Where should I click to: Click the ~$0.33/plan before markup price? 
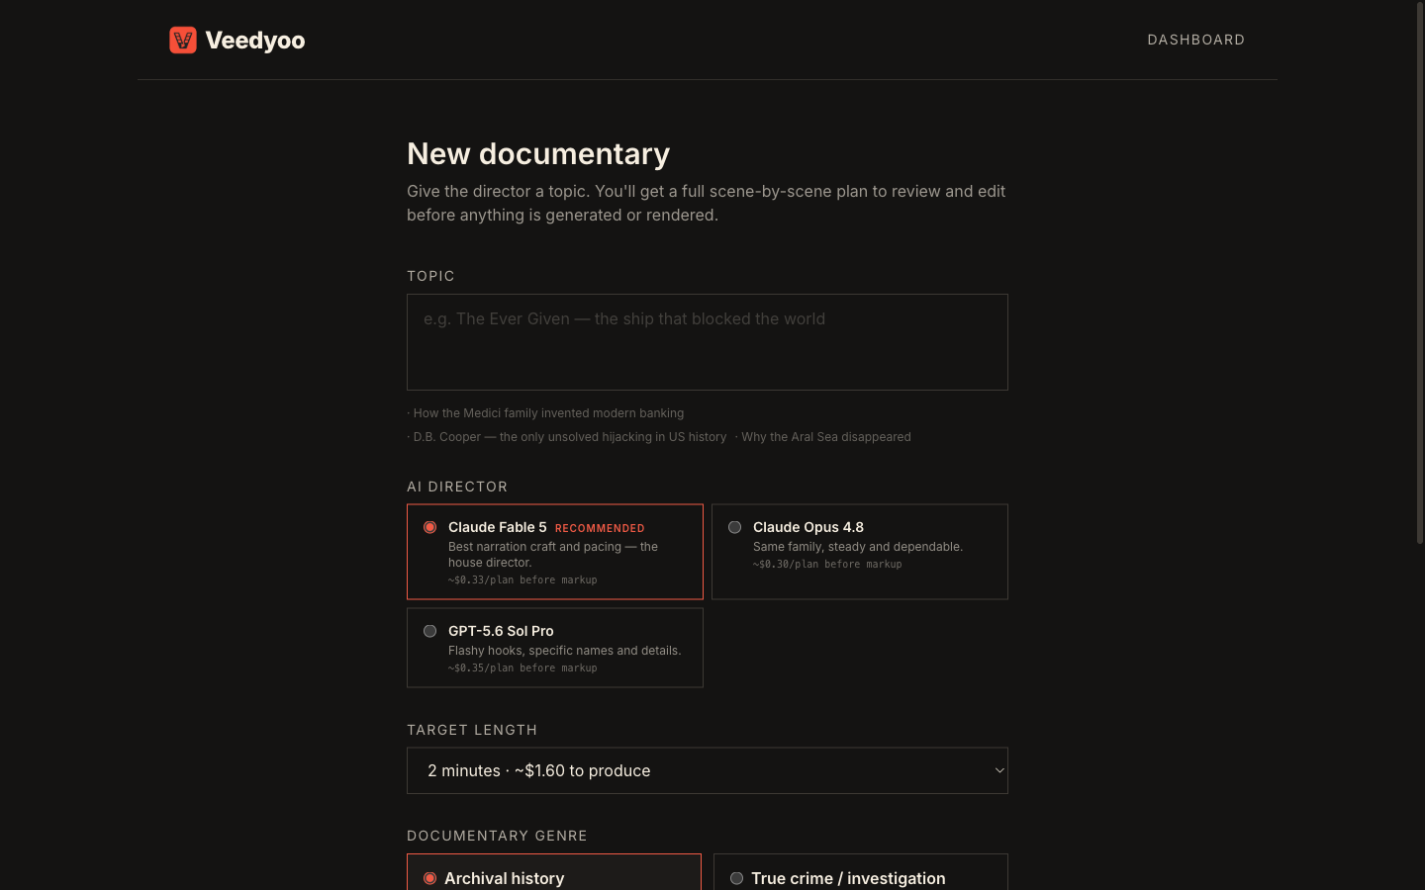click(x=522, y=580)
